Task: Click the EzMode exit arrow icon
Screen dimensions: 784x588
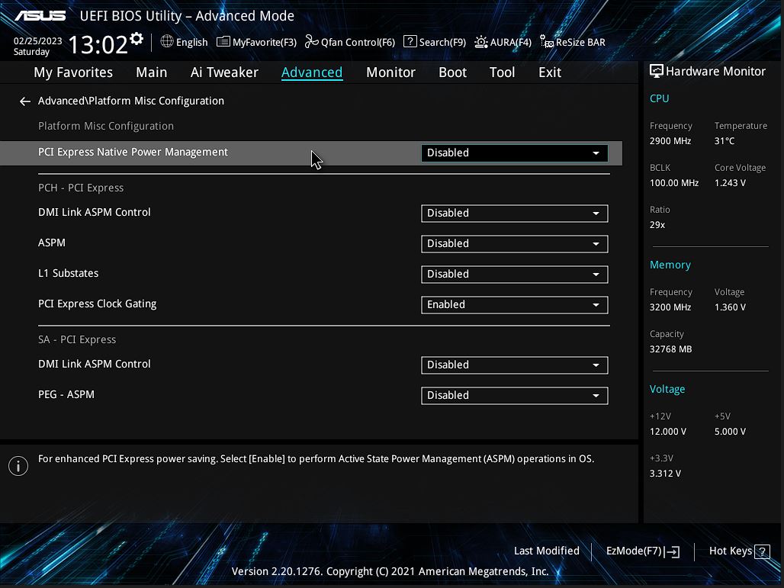Action: click(x=673, y=551)
